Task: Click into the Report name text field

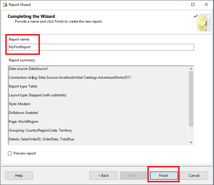Action: point(101,47)
